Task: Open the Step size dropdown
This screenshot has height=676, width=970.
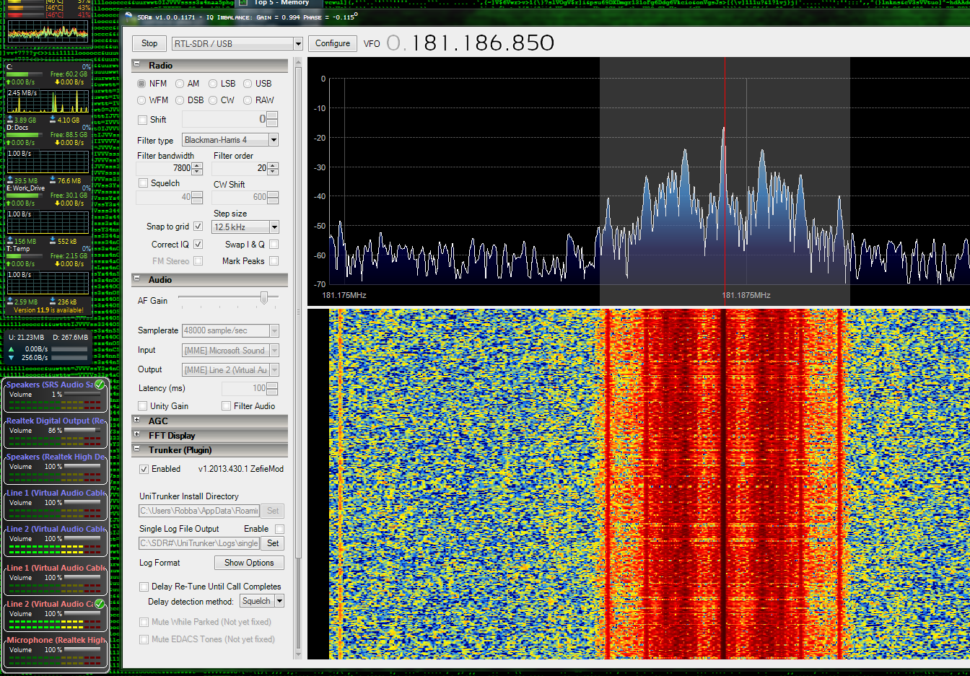Action: (274, 227)
